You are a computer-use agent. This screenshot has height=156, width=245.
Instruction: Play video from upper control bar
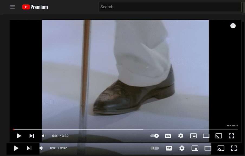[x=19, y=136]
